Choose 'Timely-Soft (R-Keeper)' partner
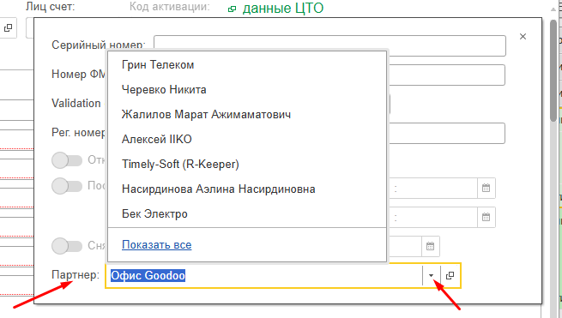The height and width of the screenshot is (318, 562). (x=247, y=164)
